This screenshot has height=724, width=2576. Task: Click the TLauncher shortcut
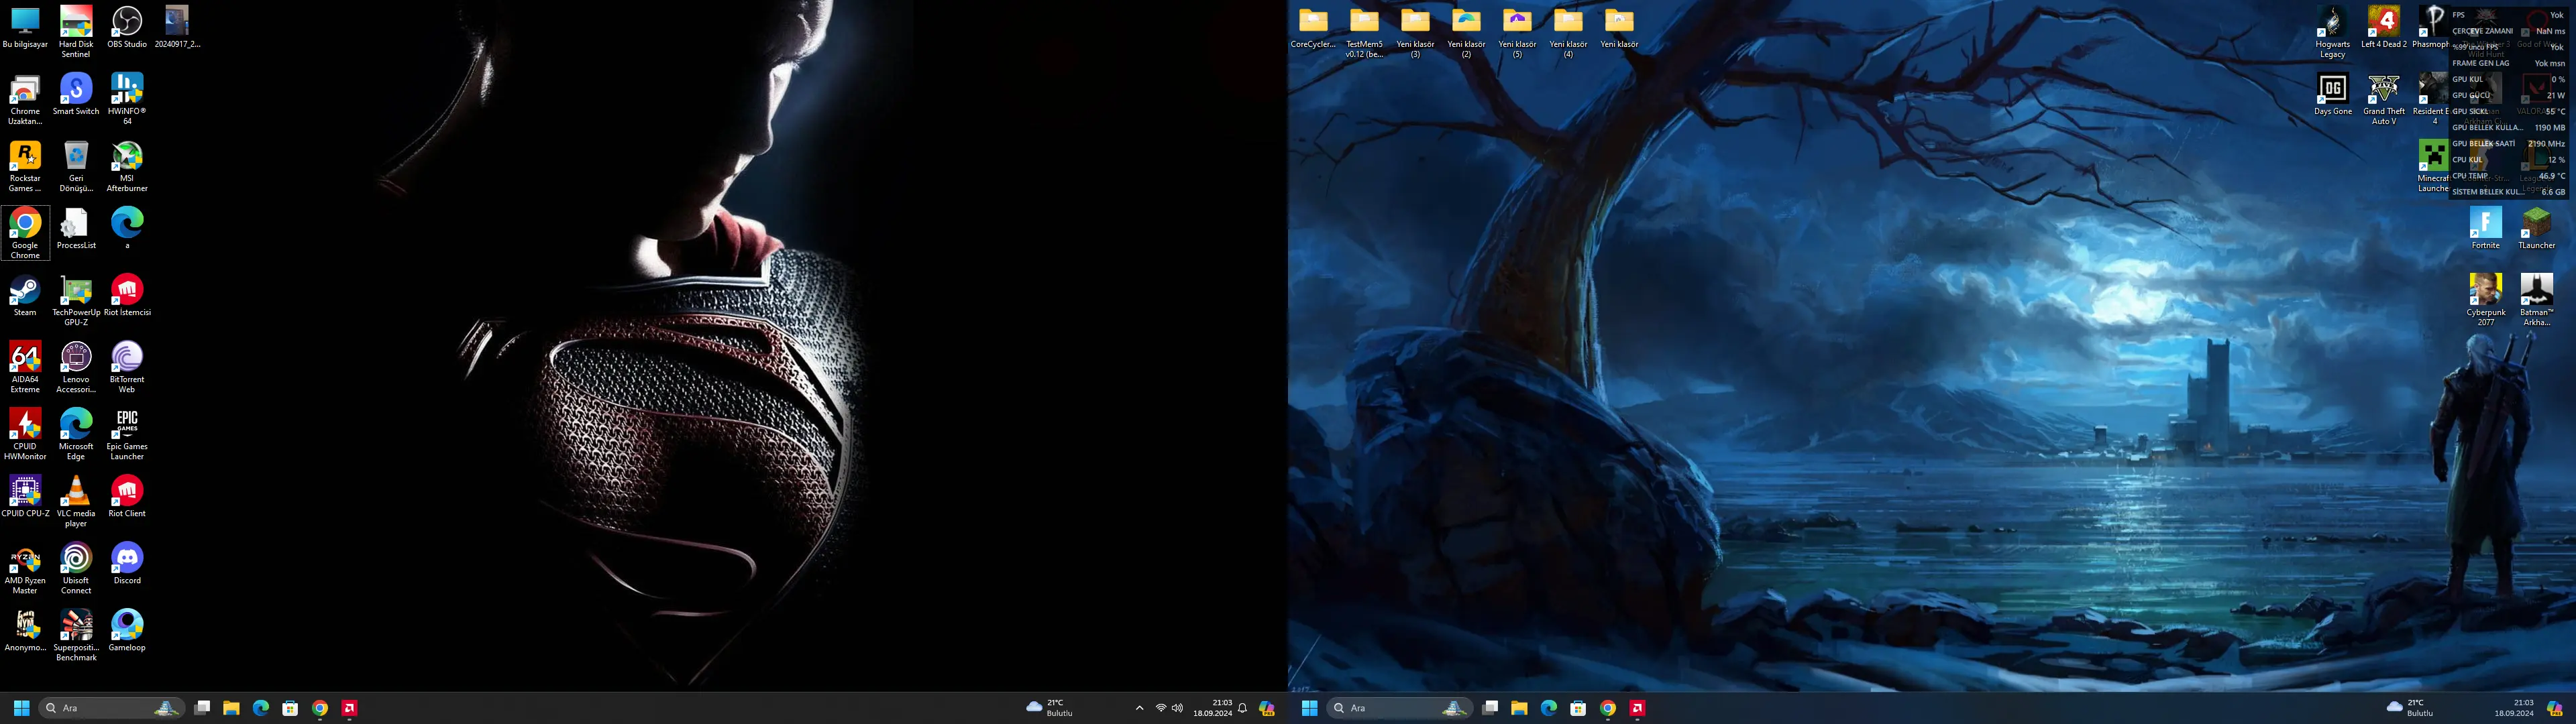pyautogui.click(x=2537, y=229)
